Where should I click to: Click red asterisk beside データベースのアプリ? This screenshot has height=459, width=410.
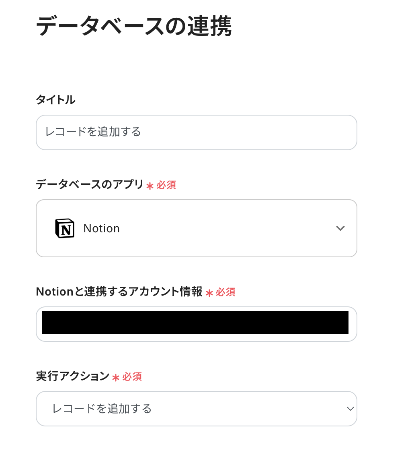150,186
